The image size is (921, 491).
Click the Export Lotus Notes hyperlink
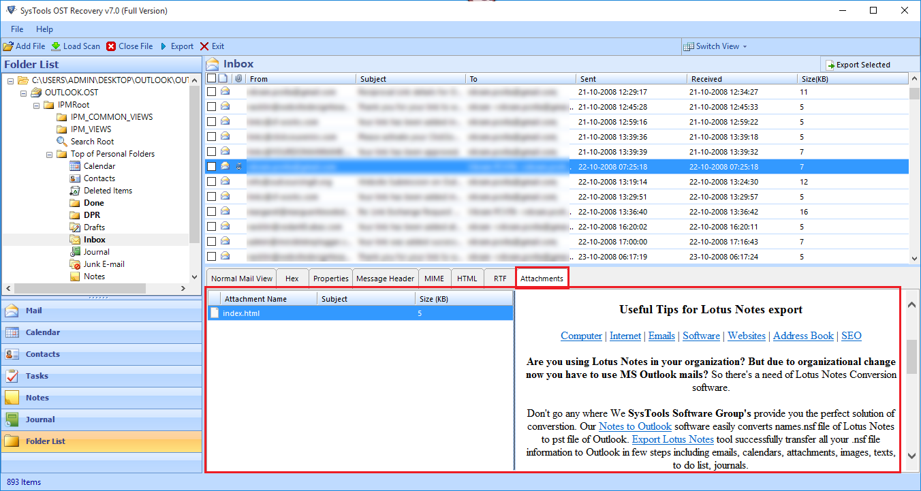click(673, 439)
